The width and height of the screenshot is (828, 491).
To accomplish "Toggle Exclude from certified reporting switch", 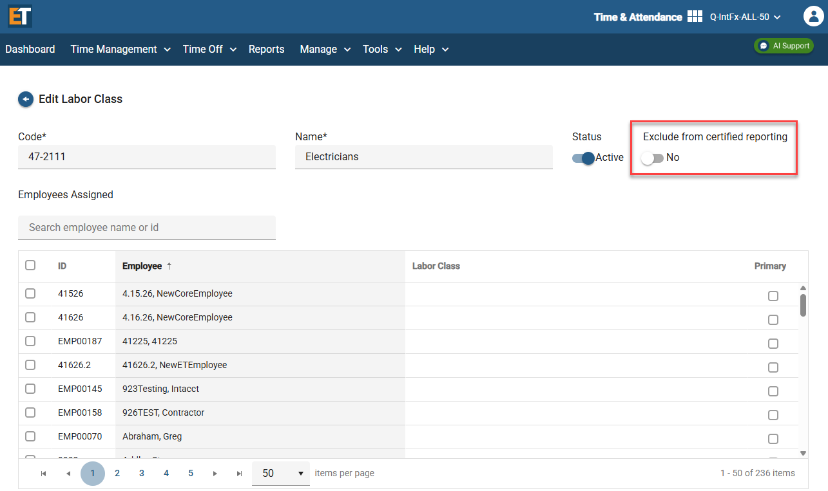I will [652, 158].
